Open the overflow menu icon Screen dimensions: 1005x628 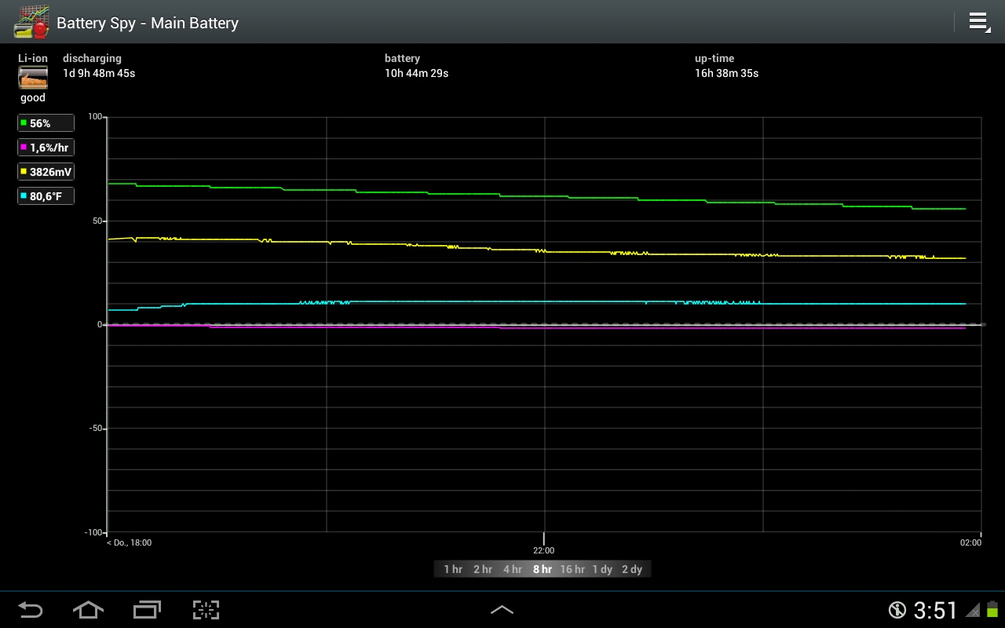point(979,22)
